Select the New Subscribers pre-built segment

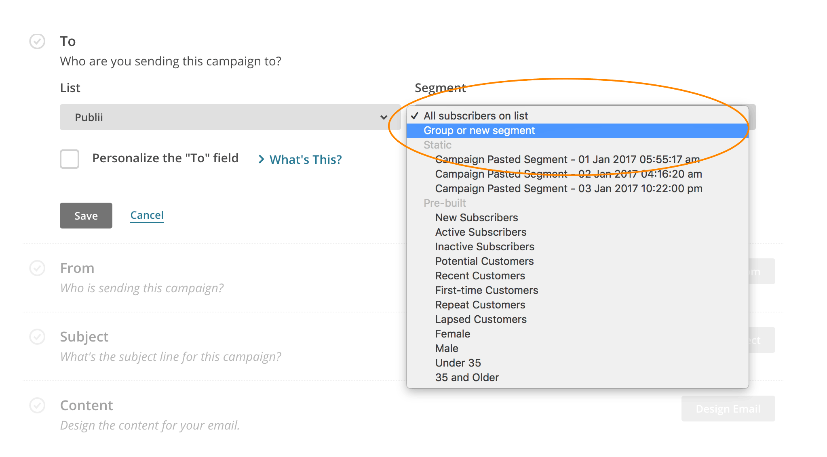476,218
